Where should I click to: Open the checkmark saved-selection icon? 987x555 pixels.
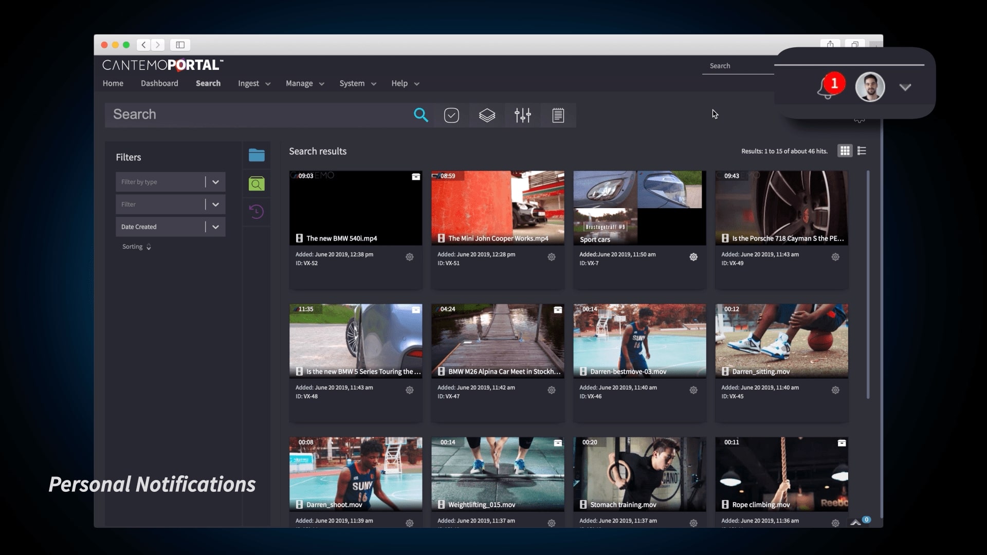coord(451,115)
